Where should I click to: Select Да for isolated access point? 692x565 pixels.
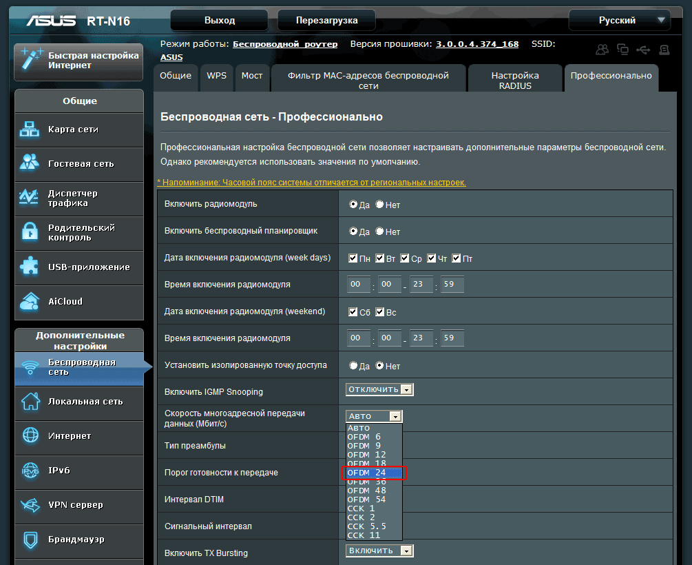353,365
